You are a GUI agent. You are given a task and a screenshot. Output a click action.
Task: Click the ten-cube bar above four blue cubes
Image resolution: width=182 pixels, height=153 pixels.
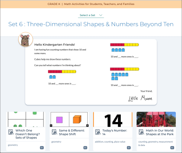(x=125, y=45)
